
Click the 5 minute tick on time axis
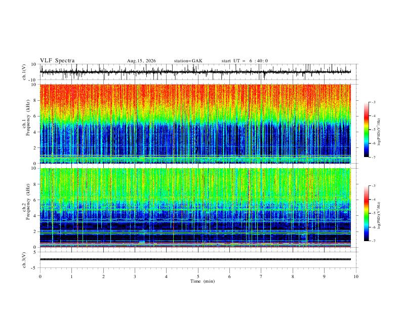[x=198, y=277]
